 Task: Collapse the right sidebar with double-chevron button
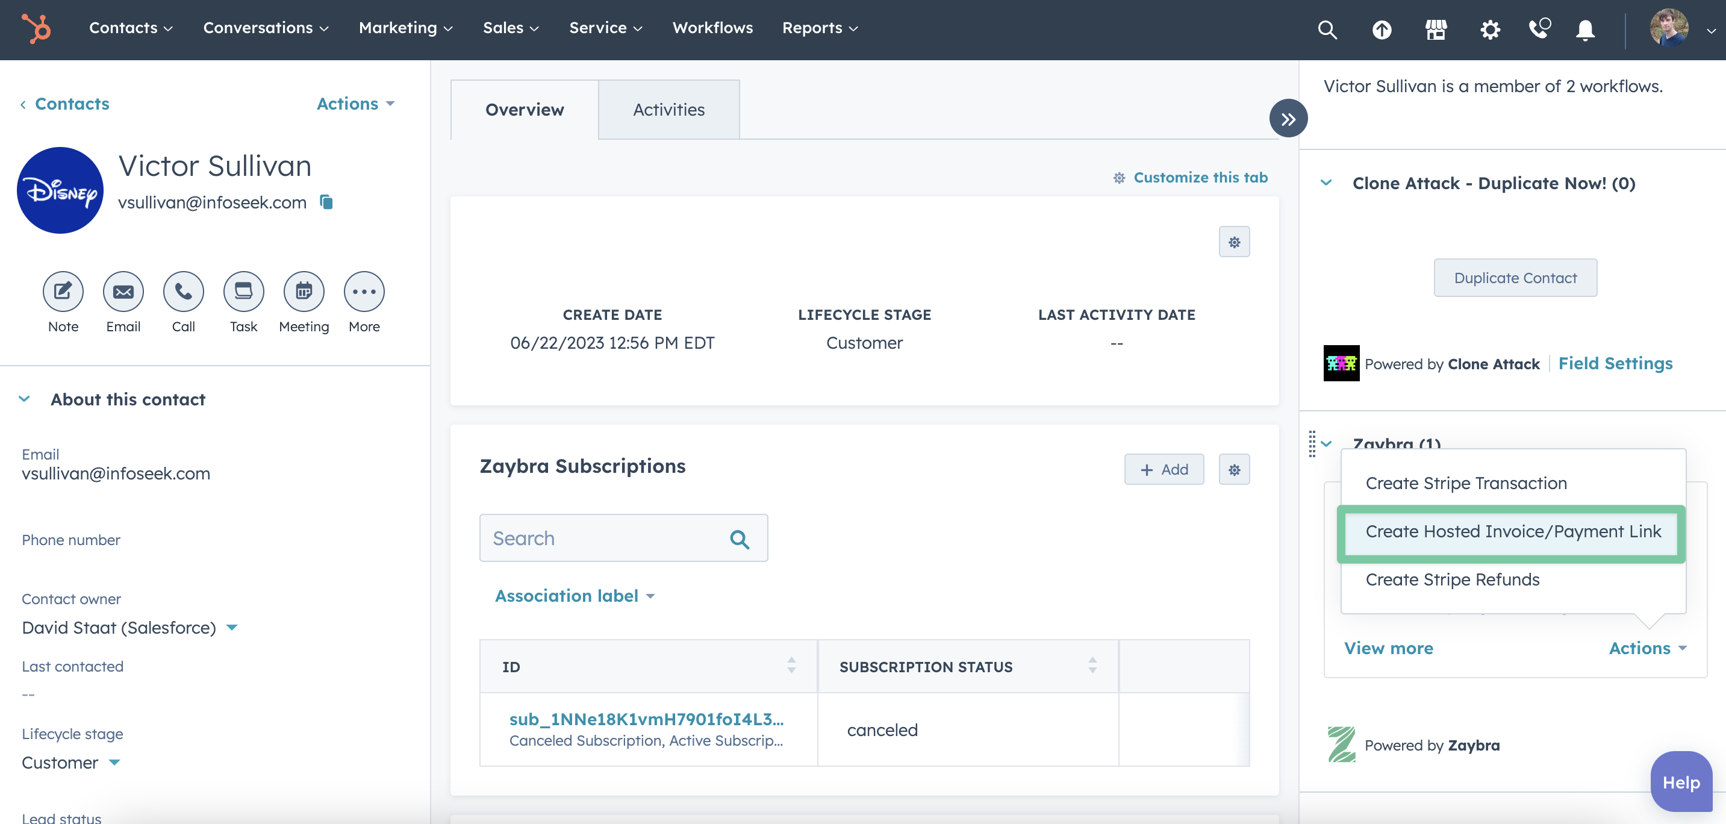click(x=1288, y=119)
